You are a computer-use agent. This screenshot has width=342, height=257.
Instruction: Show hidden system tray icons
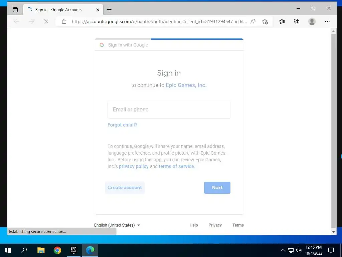(x=283, y=250)
